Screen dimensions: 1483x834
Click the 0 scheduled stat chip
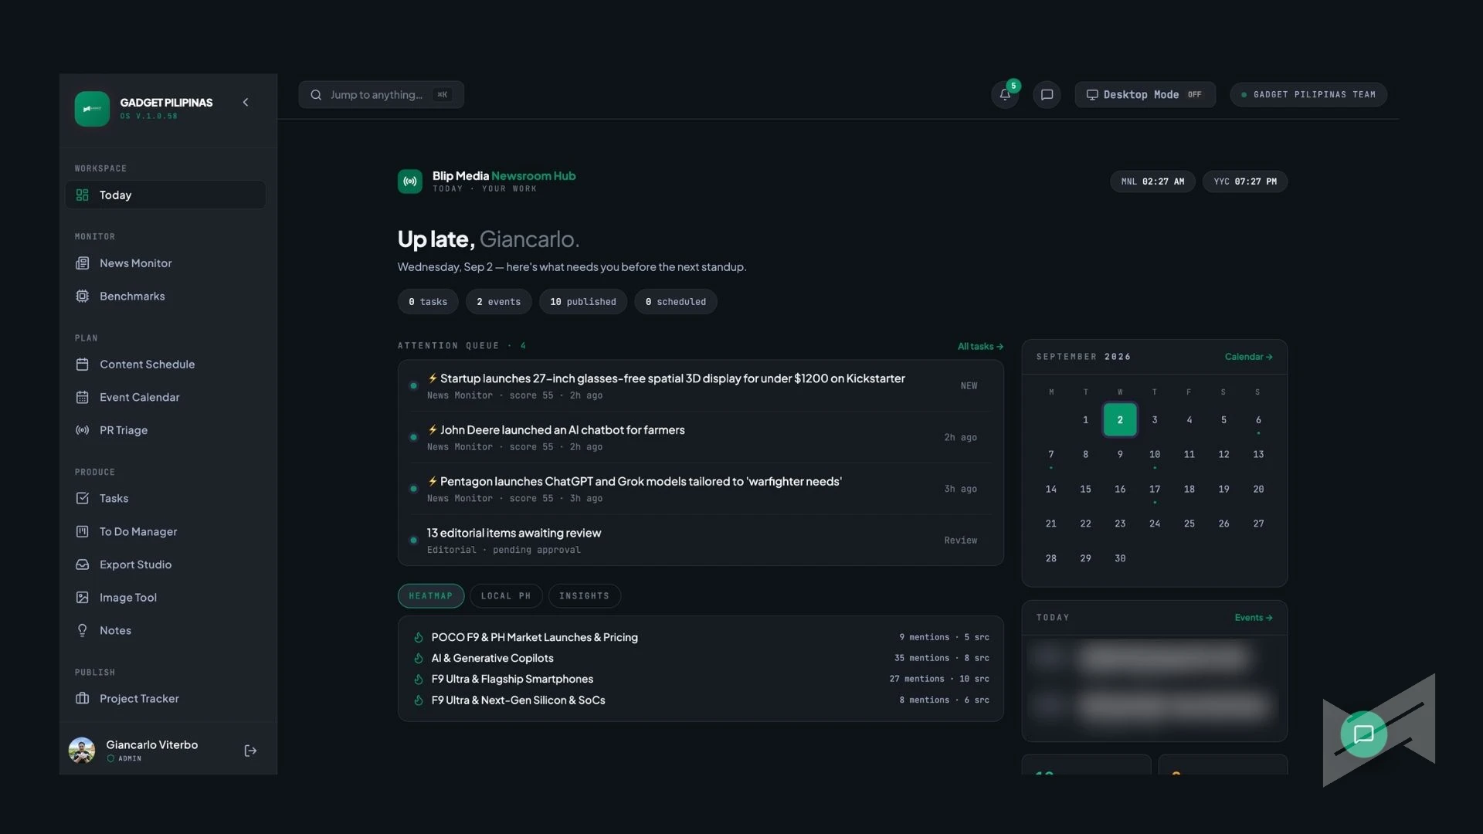tap(676, 302)
